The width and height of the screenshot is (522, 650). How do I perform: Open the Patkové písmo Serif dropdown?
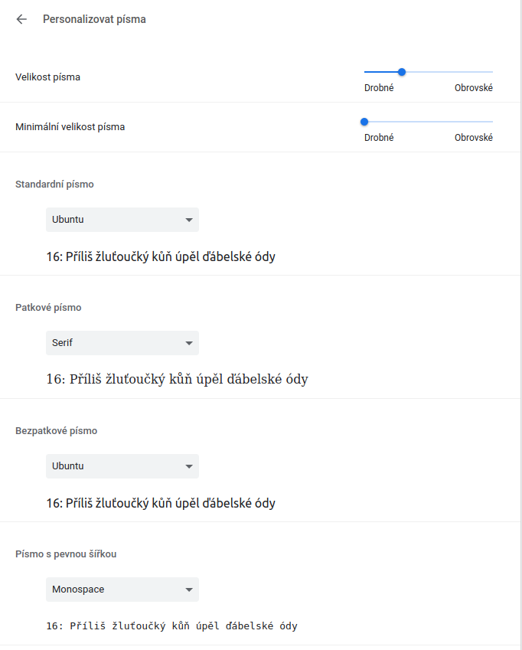(x=122, y=343)
